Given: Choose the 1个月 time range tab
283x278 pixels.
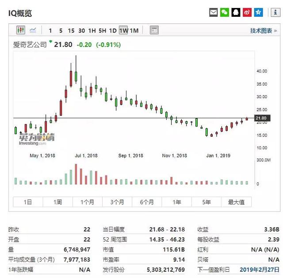Looking at the screenshot, I should [x=88, y=202].
